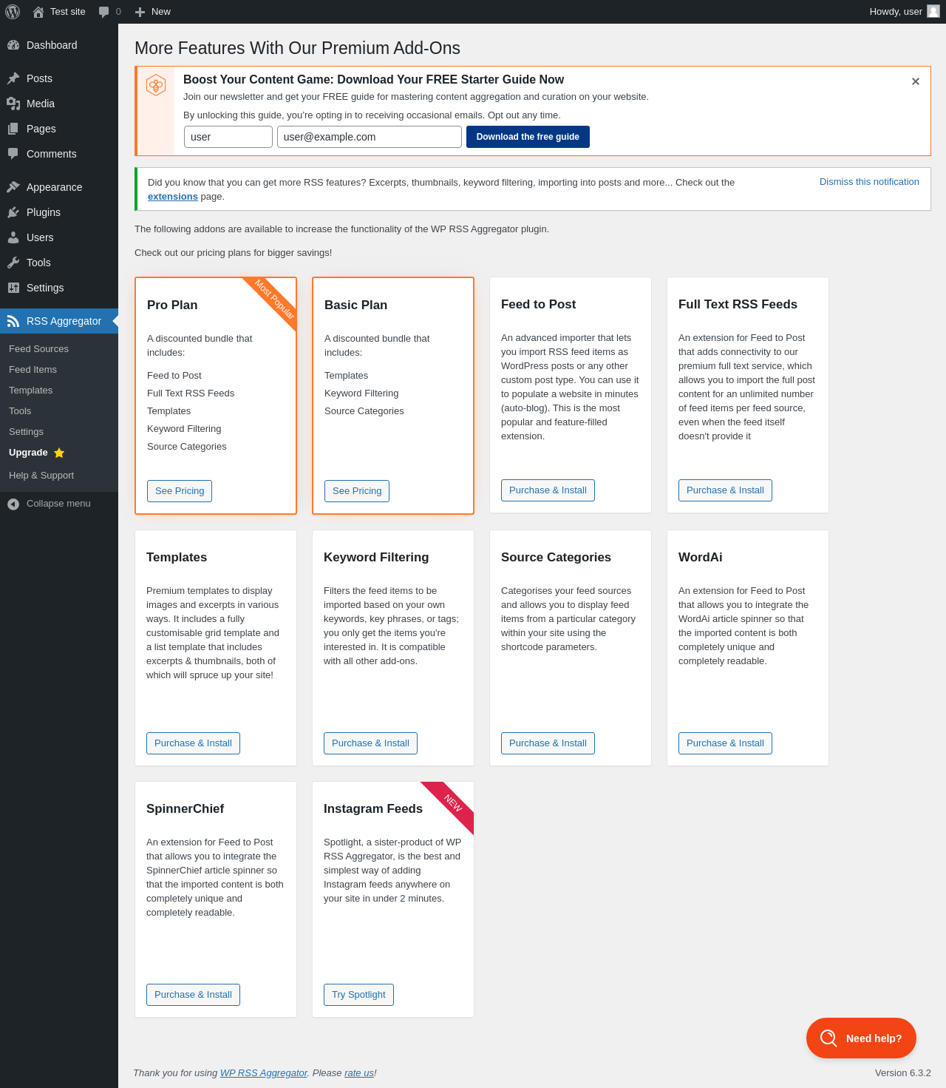The width and height of the screenshot is (946, 1088).
Task: Purchase & Install Source Categories
Action: pyautogui.click(x=548, y=743)
